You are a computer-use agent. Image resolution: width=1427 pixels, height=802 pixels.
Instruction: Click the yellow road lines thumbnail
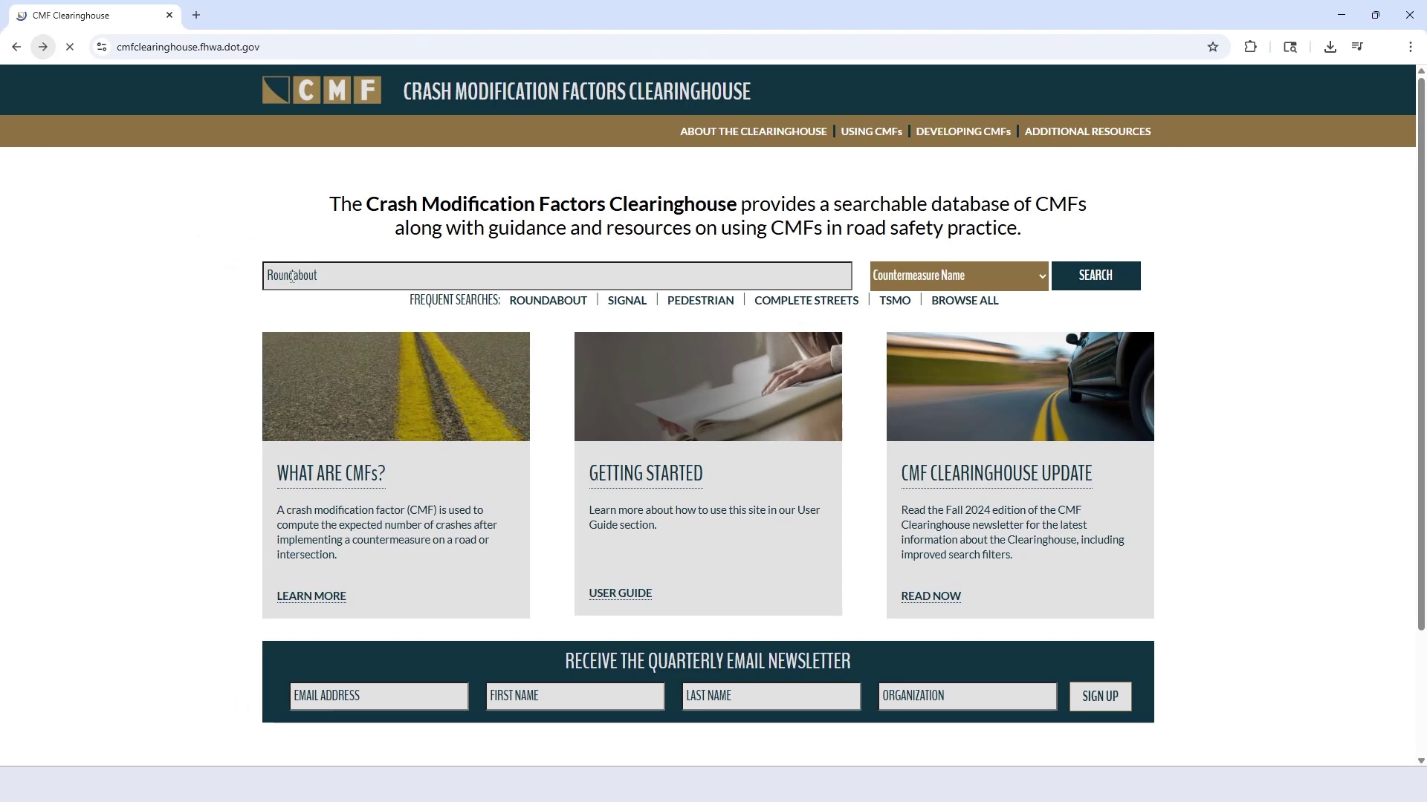click(x=395, y=386)
